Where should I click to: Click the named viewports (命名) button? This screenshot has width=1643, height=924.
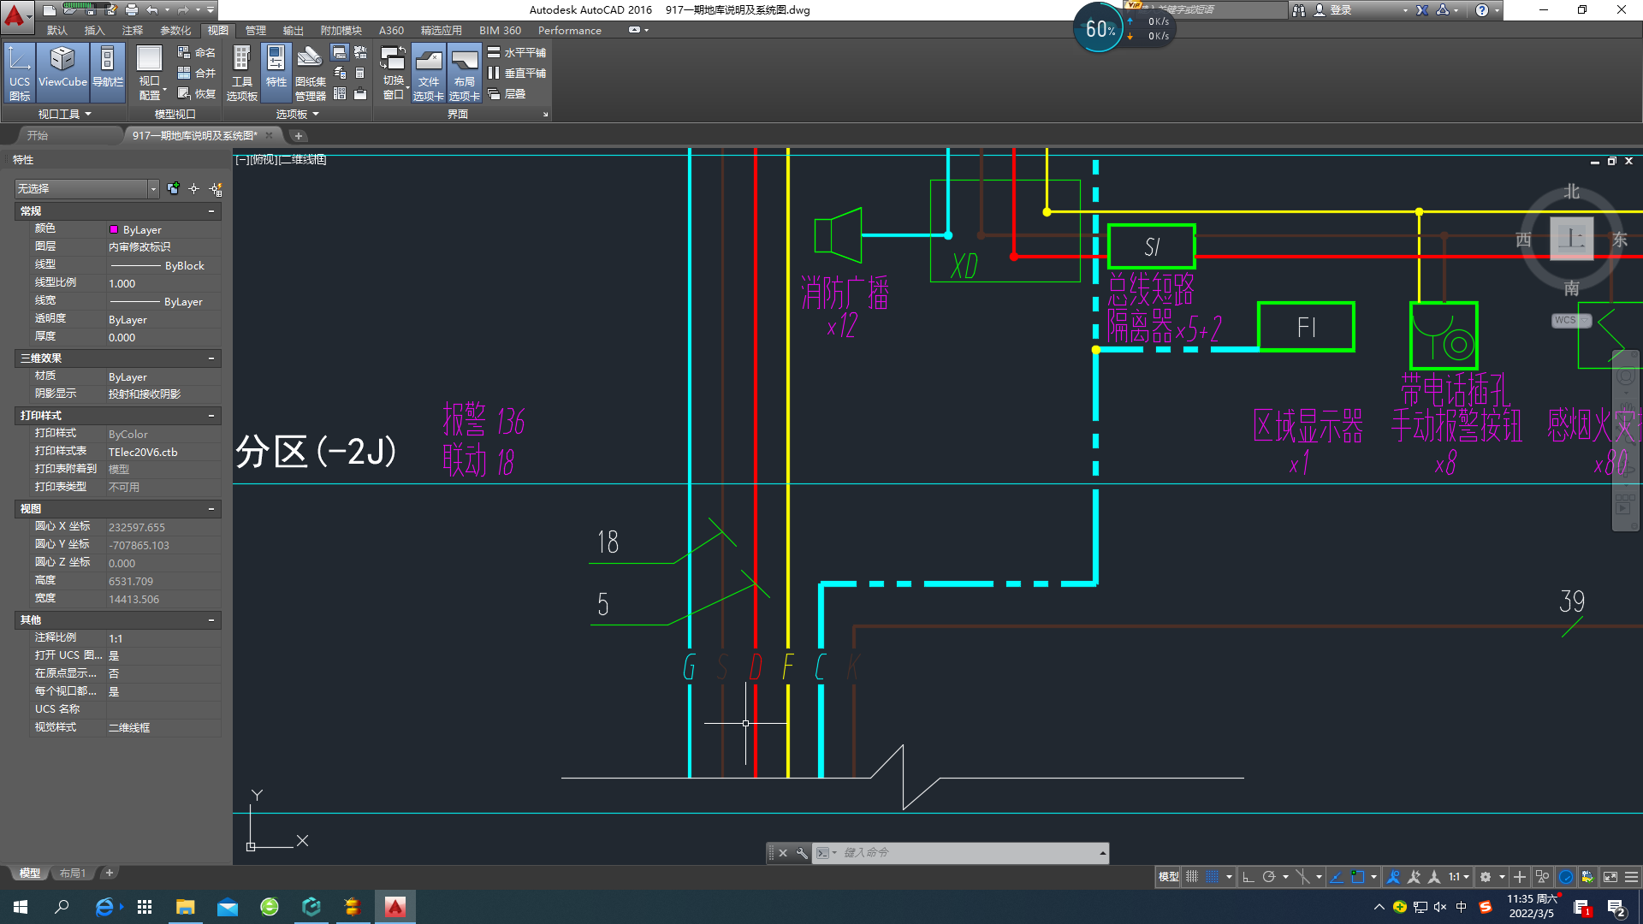click(x=196, y=52)
